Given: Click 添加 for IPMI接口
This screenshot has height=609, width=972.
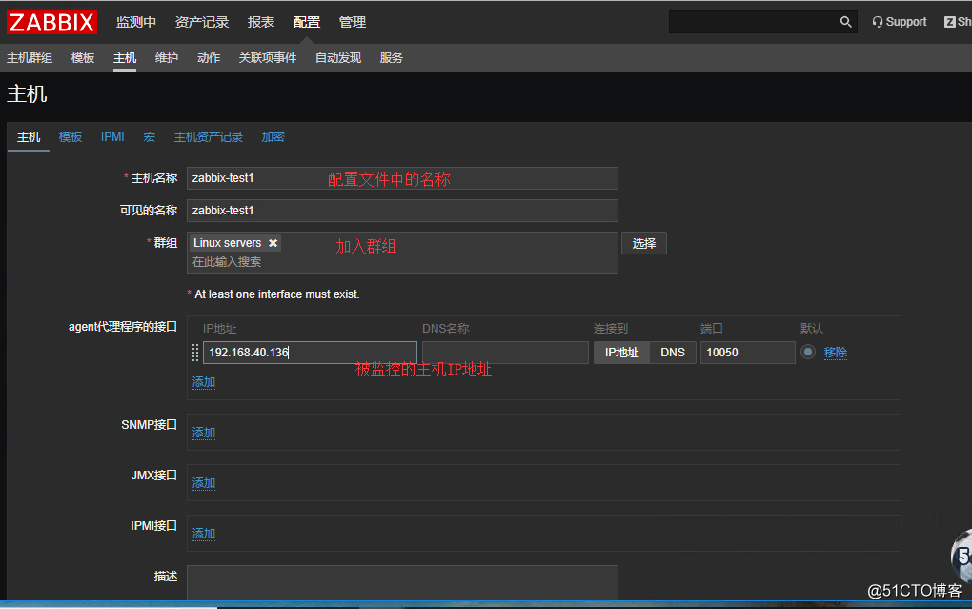Looking at the screenshot, I should pos(203,534).
